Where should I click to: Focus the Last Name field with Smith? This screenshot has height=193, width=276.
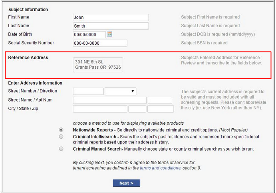[x=111, y=26]
